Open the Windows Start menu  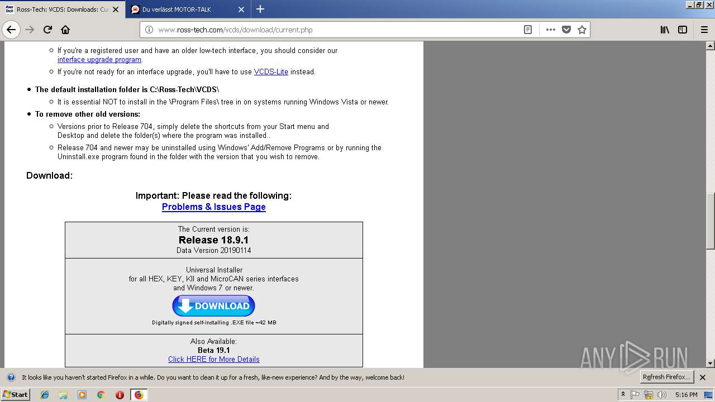[x=16, y=394]
